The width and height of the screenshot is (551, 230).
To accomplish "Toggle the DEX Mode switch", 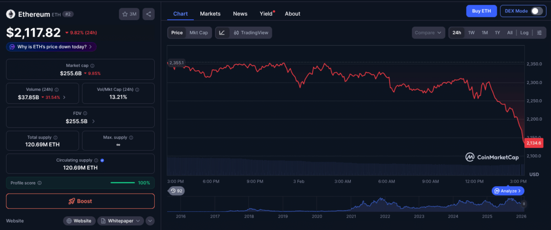I will pos(536,11).
